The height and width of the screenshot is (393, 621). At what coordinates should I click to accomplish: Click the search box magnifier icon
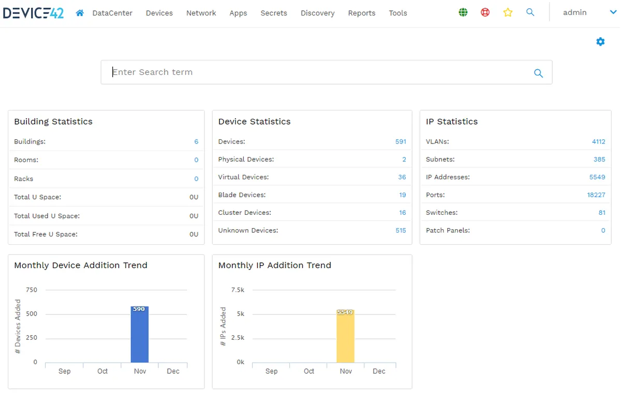[x=538, y=73]
